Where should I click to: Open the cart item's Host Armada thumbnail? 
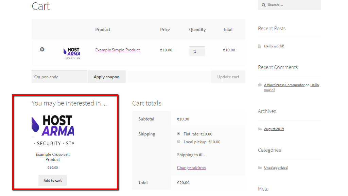tap(72, 53)
